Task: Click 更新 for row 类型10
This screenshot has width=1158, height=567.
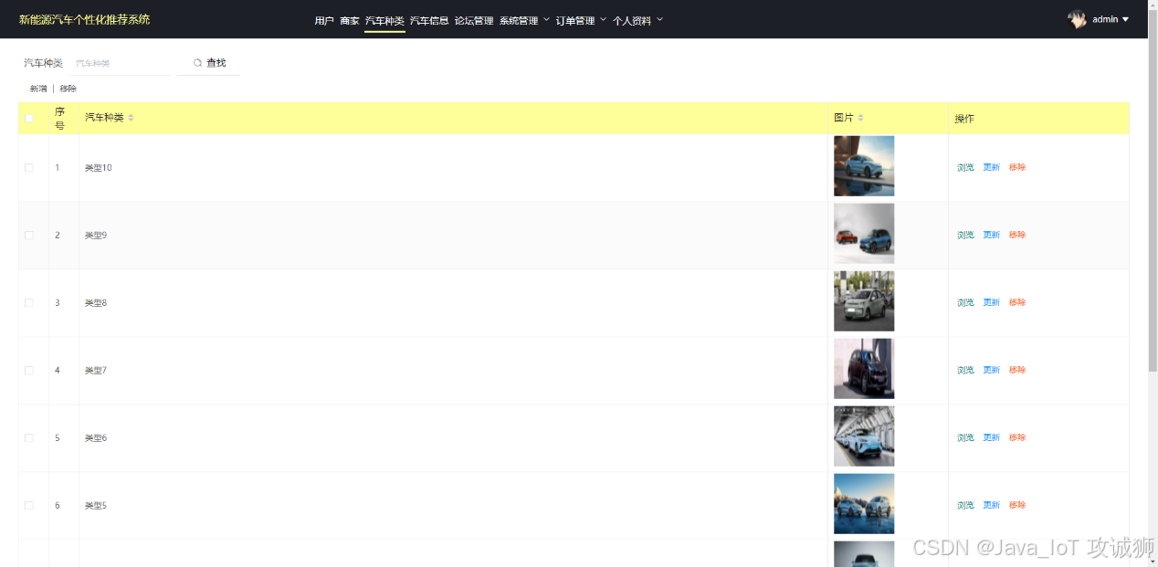Action: pyautogui.click(x=991, y=168)
